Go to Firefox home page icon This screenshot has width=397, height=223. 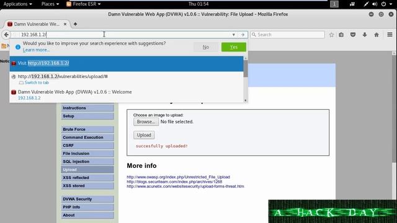pos(377,35)
